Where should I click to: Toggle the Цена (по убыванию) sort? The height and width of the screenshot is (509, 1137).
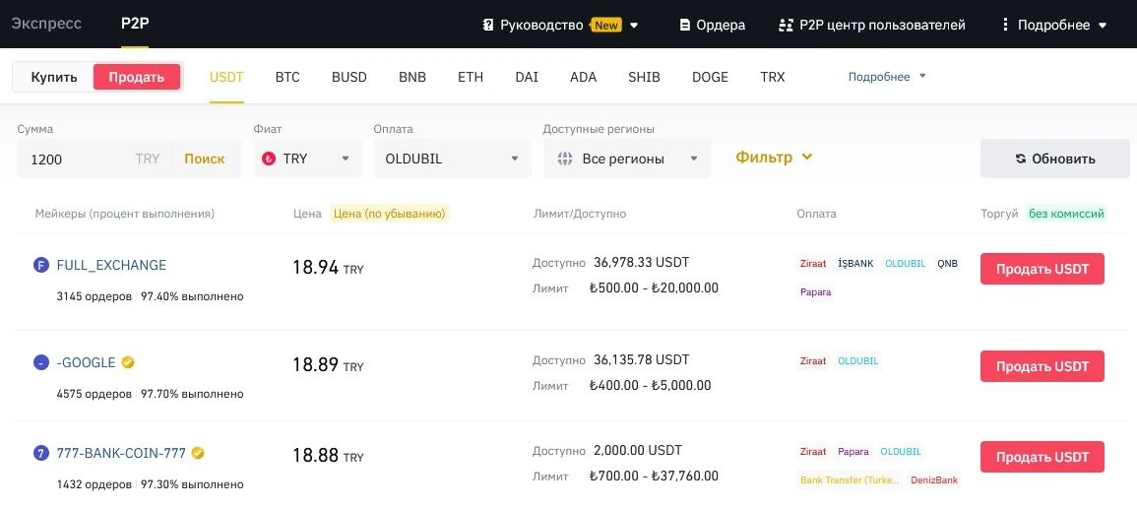pyautogui.click(x=390, y=214)
